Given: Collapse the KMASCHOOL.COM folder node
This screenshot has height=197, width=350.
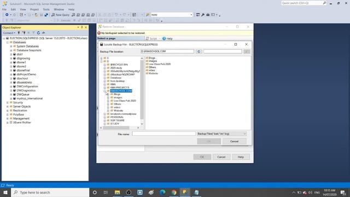Looking at the screenshot, I should tap(104, 91).
